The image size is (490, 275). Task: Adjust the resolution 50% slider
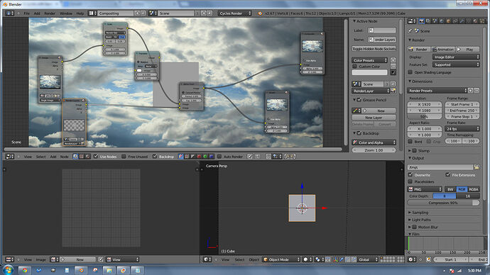tap(425, 117)
